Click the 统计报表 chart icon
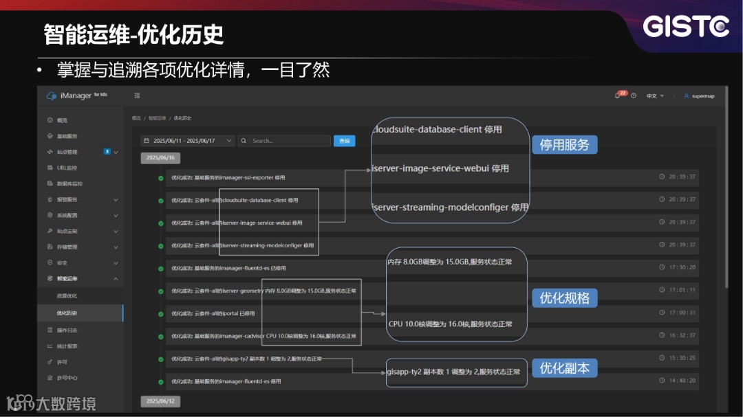Viewport: 743px width, 417px height. coord(50,346)
